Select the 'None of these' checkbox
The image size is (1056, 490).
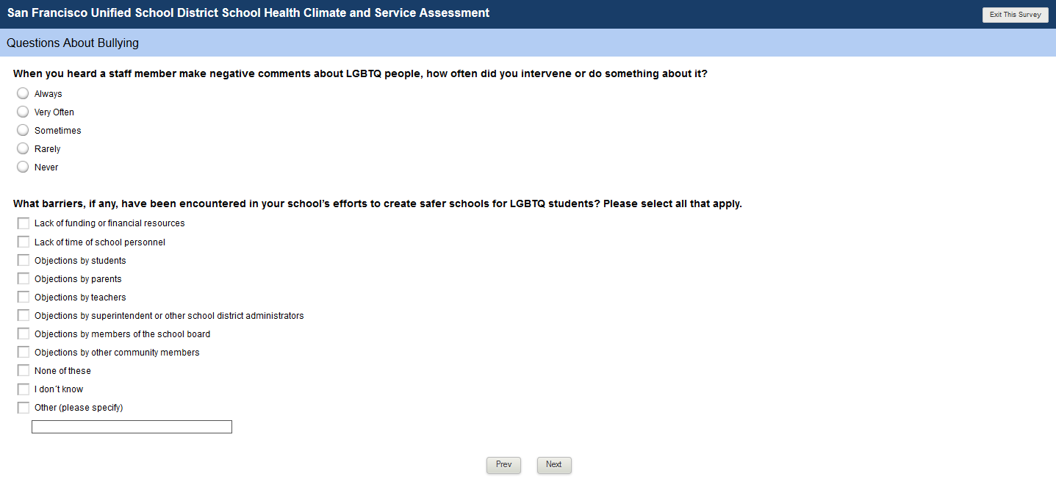(x=24, y=370)
